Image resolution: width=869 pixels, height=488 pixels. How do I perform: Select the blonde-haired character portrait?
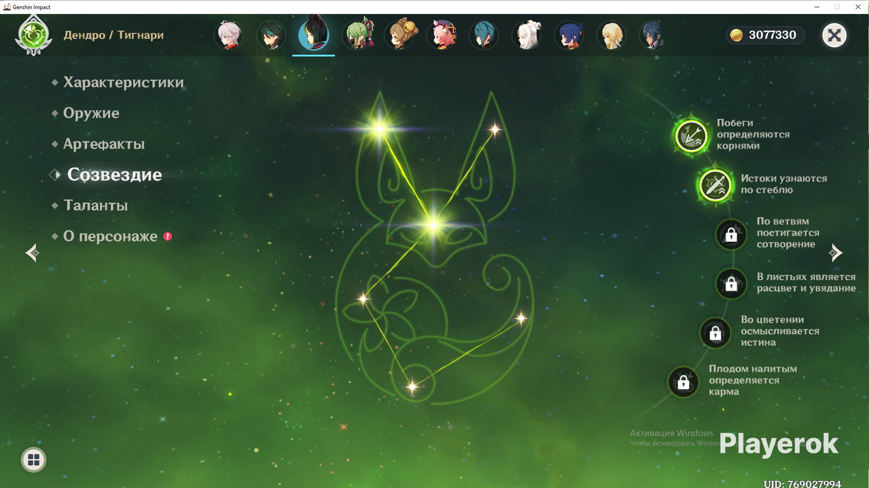tap(611, 35)
